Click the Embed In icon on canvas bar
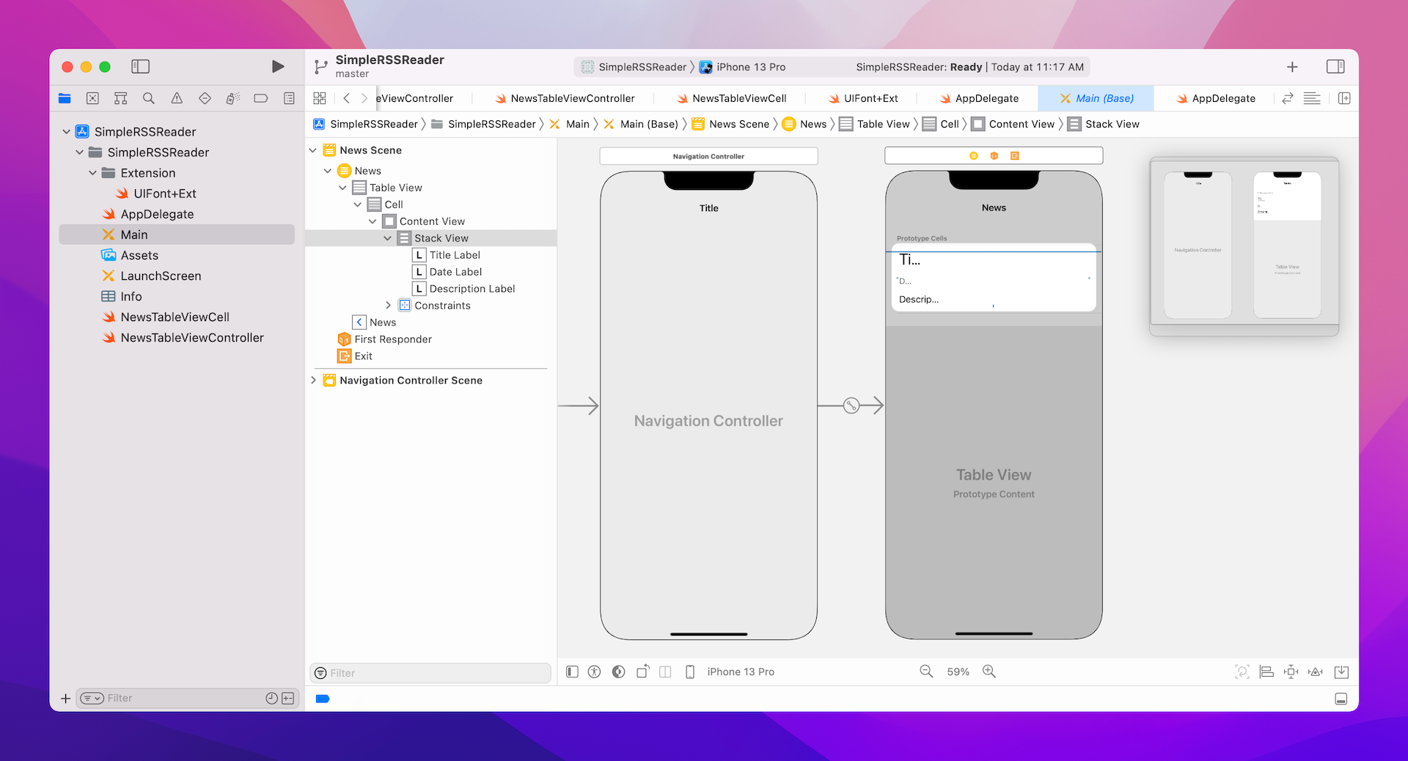The height and width of the screenshot is (761, 1408). click(x=1341, y=672)
